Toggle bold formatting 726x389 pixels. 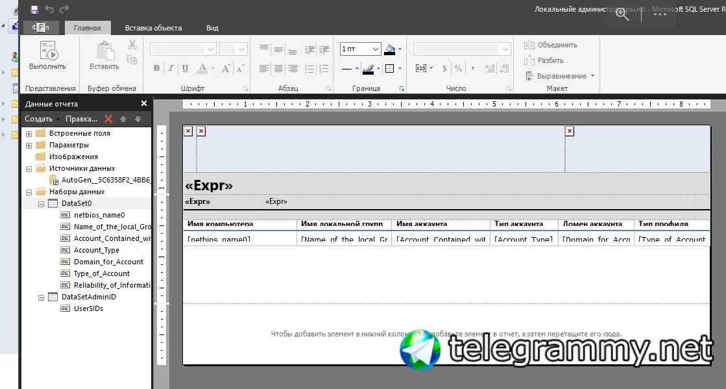[x=156, y=68]
